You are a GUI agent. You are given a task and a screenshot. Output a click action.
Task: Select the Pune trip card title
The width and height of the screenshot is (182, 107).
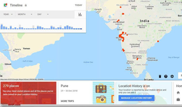(x=64, y=86)
